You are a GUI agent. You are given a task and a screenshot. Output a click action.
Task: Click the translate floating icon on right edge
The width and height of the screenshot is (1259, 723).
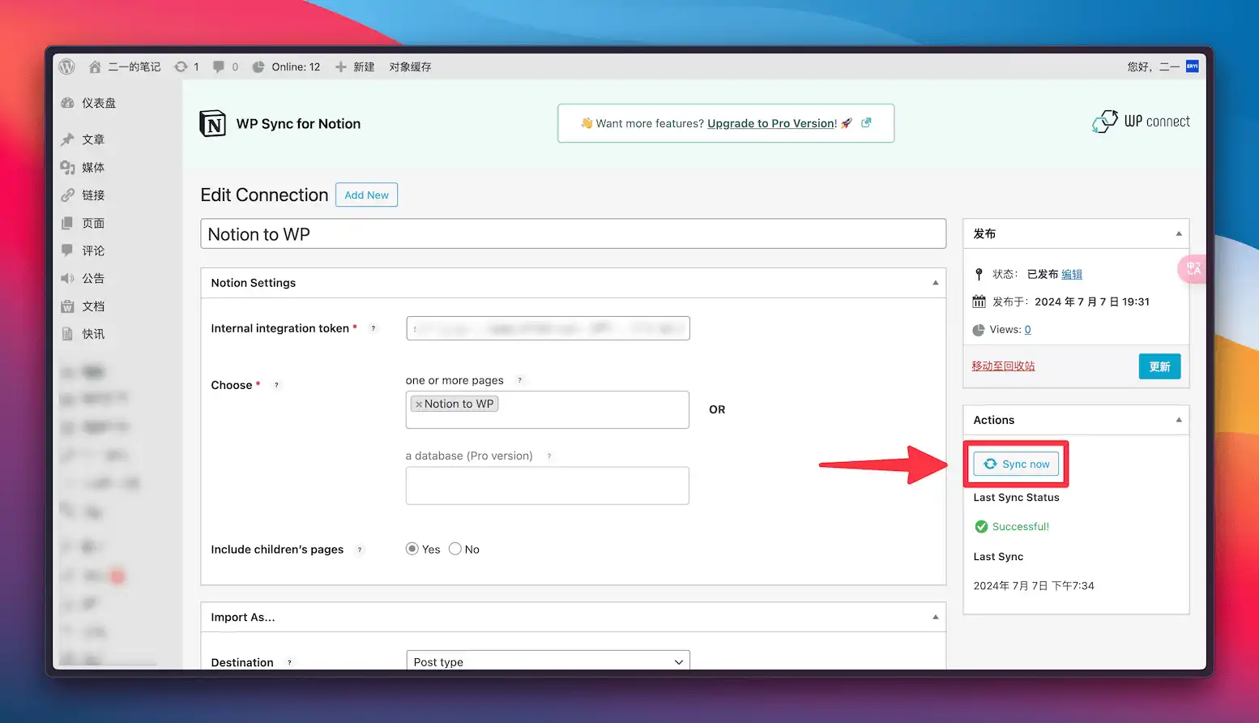pyautogui.click(x=1193, y=269)
